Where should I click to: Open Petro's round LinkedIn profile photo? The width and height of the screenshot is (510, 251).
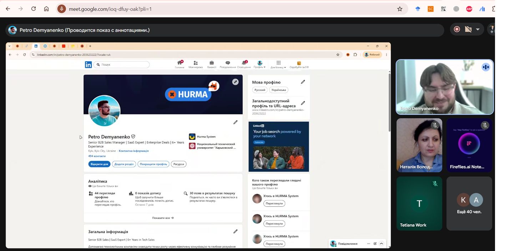click(104, 111)
